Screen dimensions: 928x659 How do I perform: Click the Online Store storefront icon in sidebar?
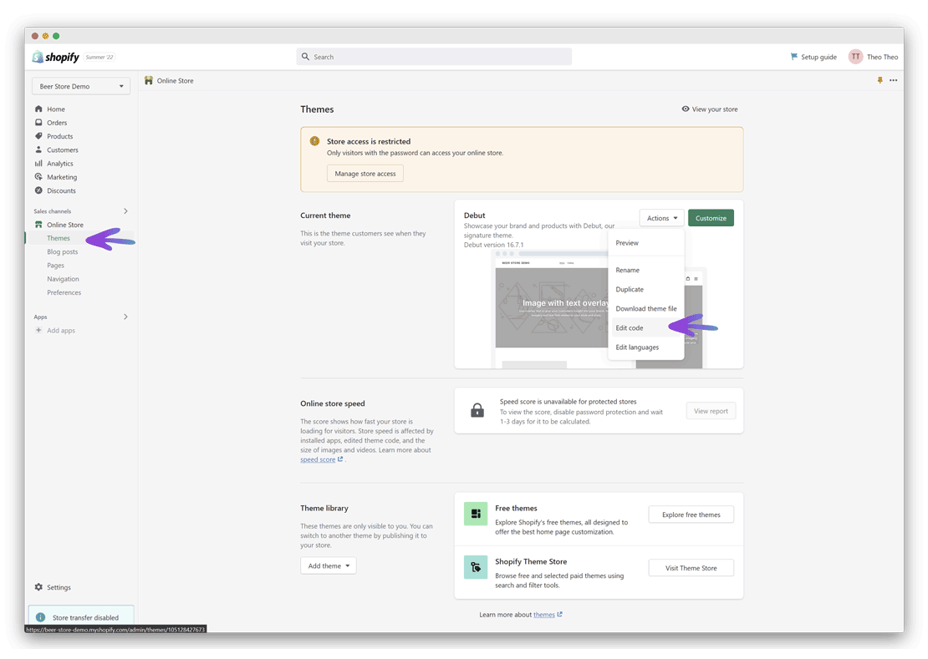click(x=38, y=225)
